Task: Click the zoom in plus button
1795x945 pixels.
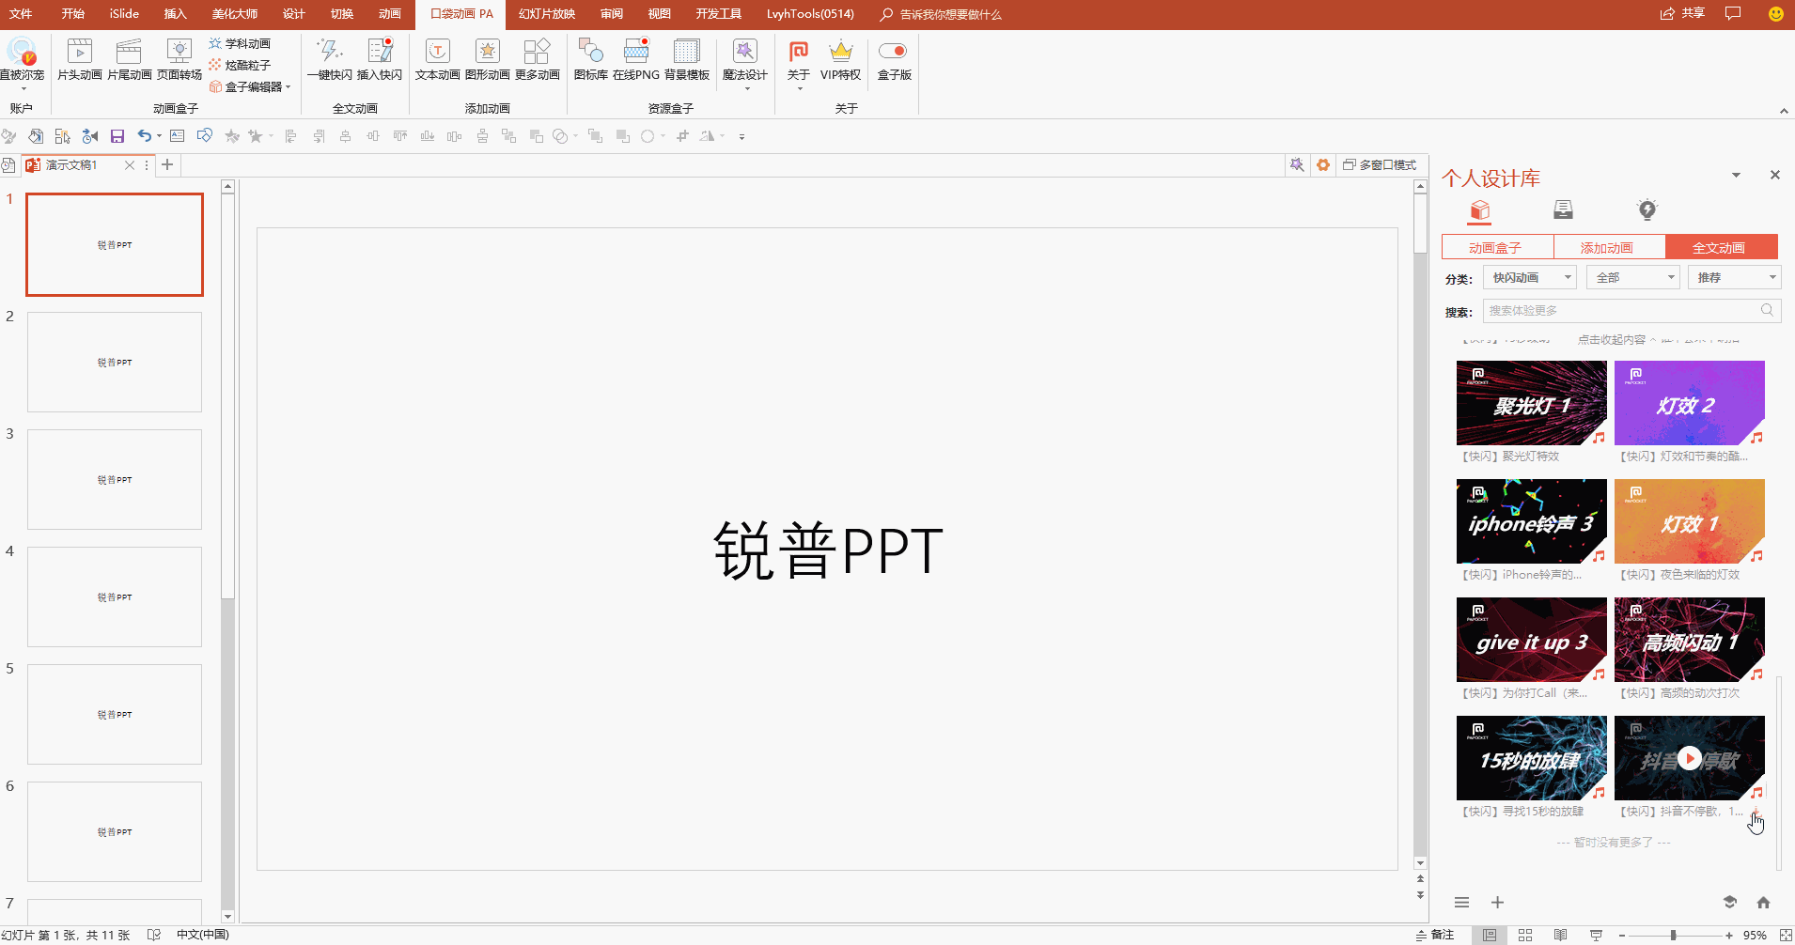Action: [1729, 936]
